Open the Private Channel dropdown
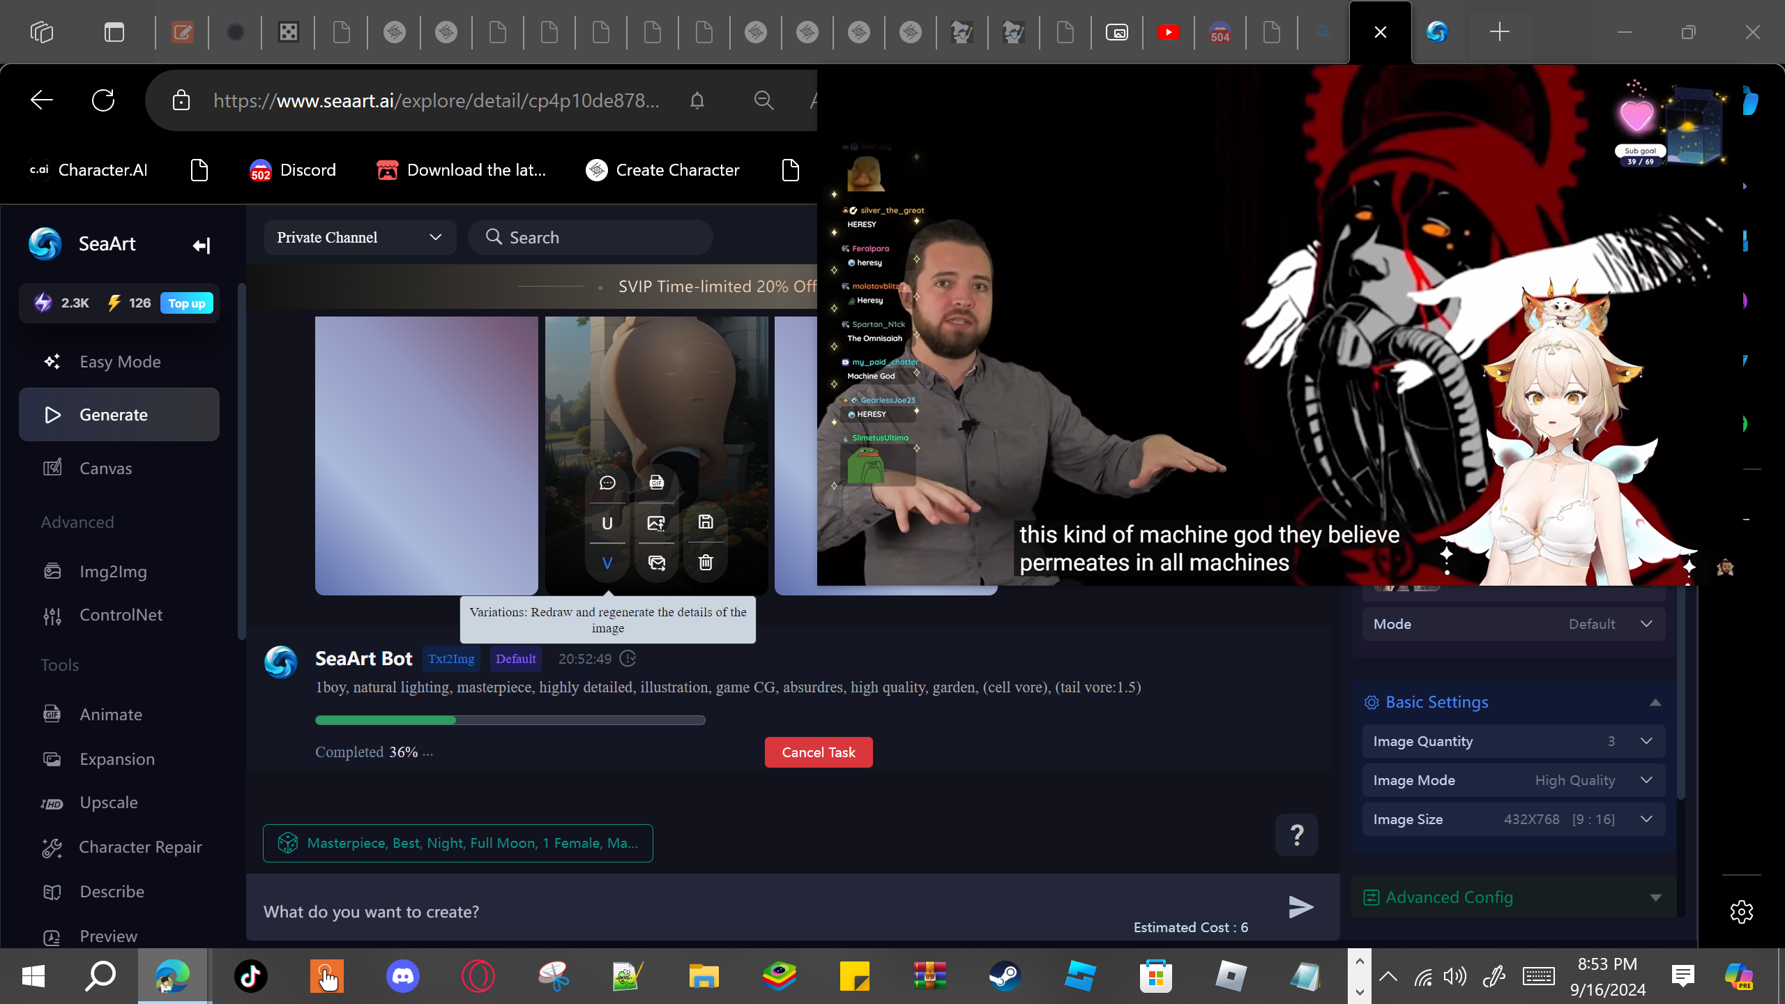 click(360, 238)
